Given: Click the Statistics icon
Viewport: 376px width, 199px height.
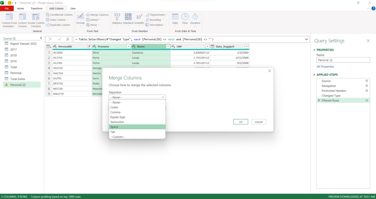Looking at the screenshot, I should (x=117, y=17).
